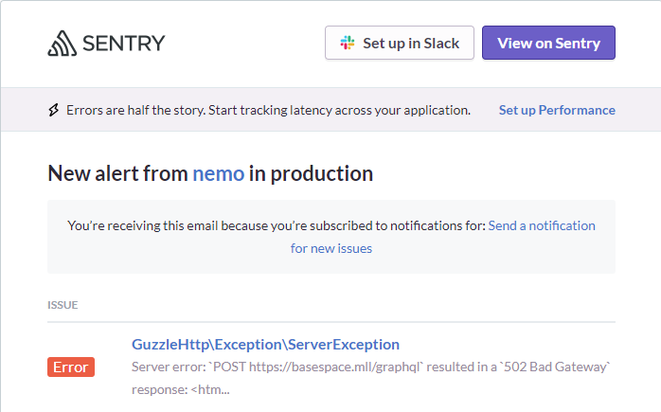
Task: Click the Server error 502 Bad Gateway description
Action: (x=370, y=378)
